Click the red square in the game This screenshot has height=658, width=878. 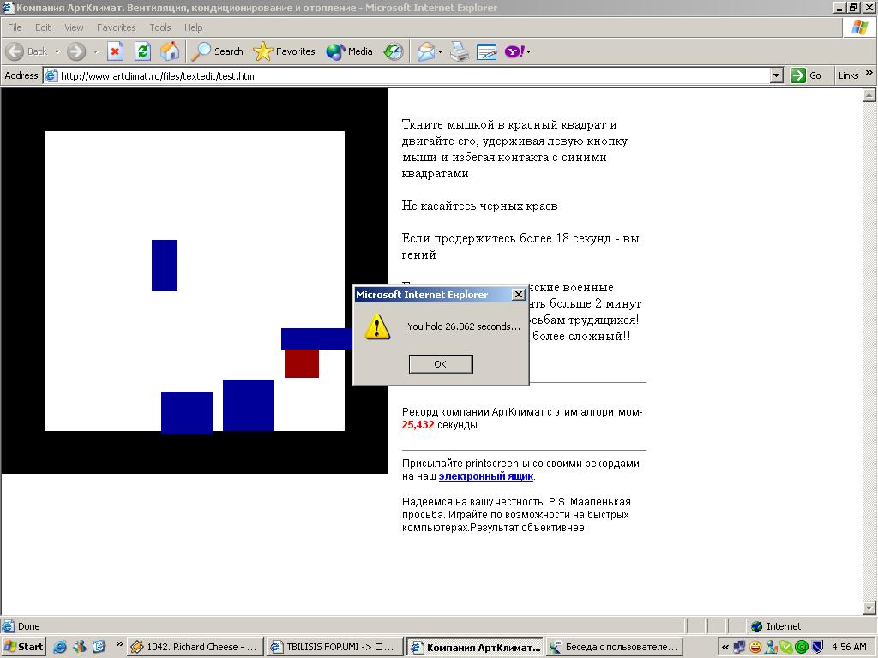coord(302,363)
